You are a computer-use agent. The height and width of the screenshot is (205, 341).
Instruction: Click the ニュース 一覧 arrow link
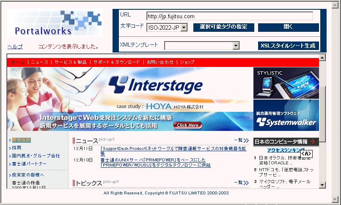coord(242,140)
